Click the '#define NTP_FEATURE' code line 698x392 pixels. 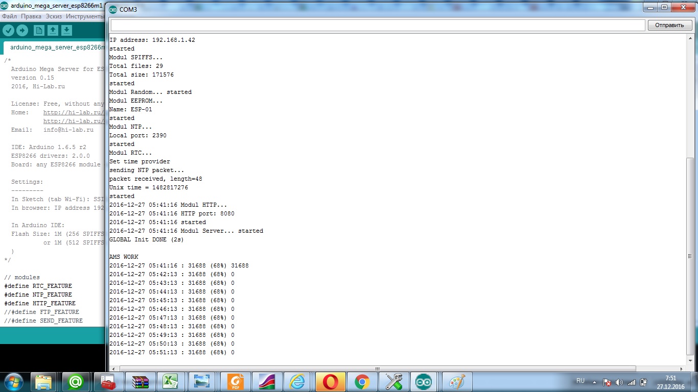tap(38, 295)
